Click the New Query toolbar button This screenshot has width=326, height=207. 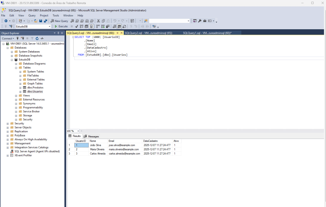tap(59, 21)
